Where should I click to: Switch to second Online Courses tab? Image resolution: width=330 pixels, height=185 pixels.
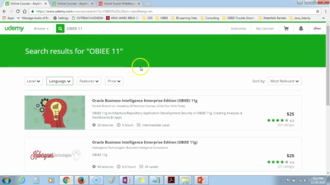pos(73,4)
